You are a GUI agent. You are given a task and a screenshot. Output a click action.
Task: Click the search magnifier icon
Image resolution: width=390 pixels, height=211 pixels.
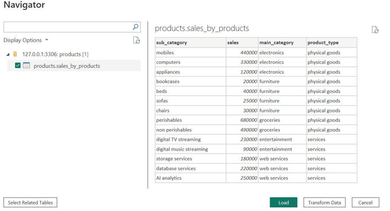[x=136, y=27]
